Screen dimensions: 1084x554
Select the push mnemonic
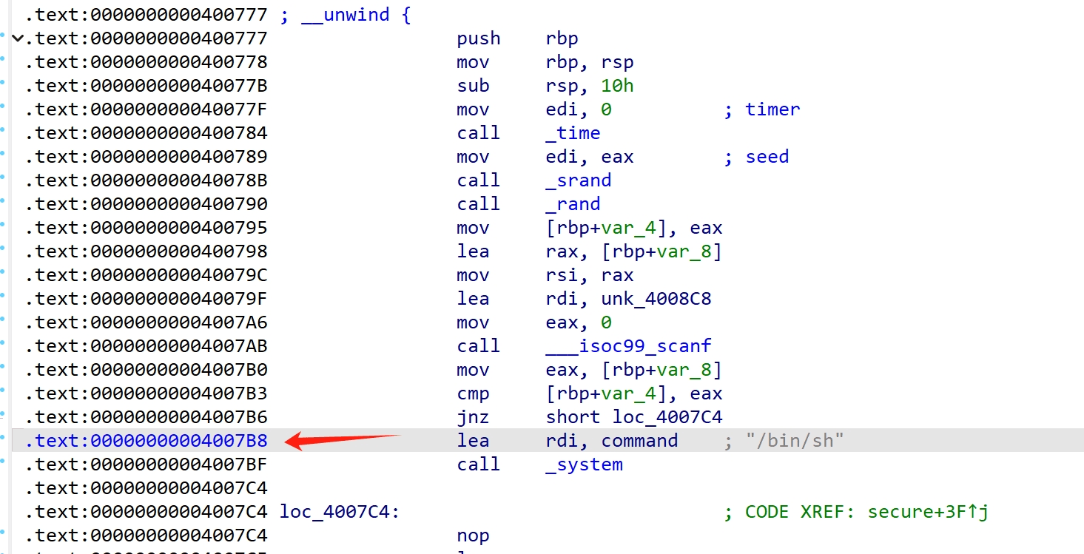(x=479, y=38)
